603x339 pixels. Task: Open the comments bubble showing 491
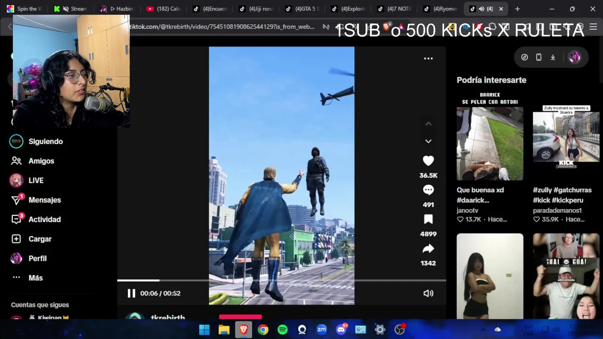428,190
